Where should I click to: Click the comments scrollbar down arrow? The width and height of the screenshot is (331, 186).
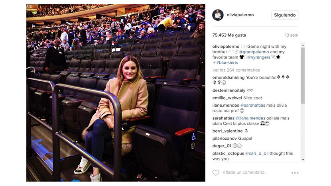[x=303, y=159]
